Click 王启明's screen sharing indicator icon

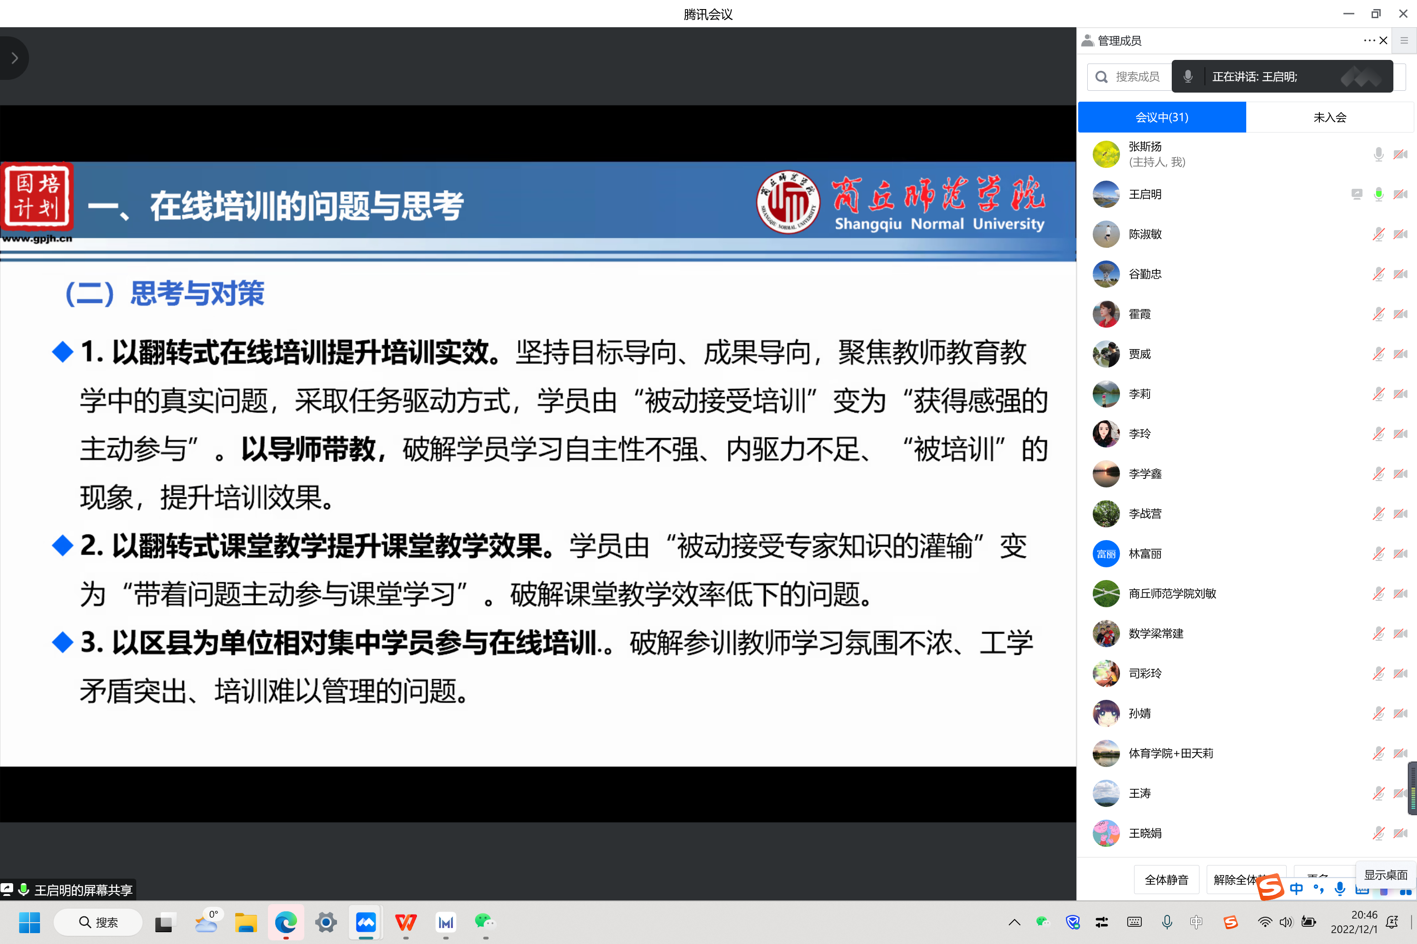tap(1356, 194)
